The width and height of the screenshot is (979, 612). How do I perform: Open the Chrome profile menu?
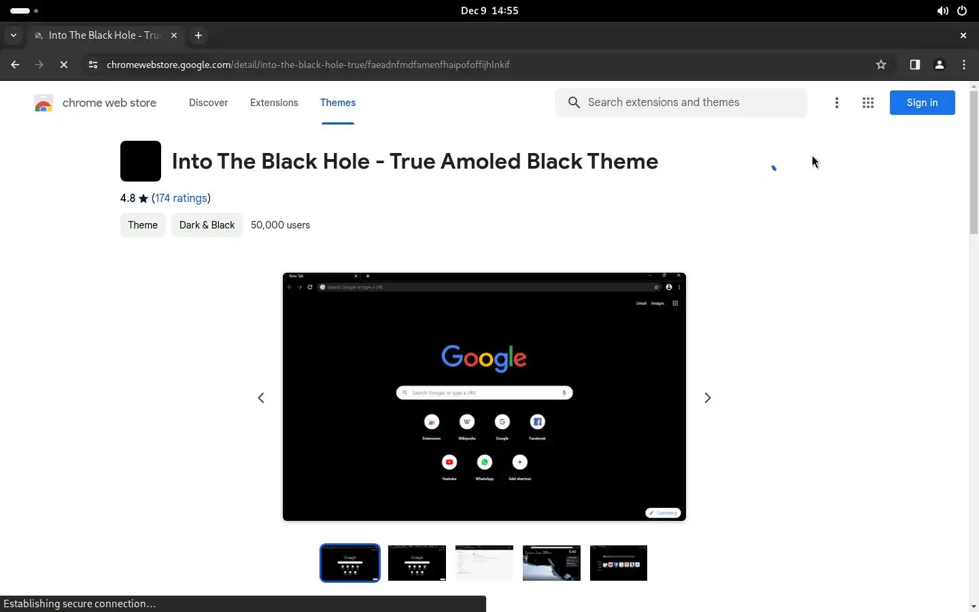(940, 65)
